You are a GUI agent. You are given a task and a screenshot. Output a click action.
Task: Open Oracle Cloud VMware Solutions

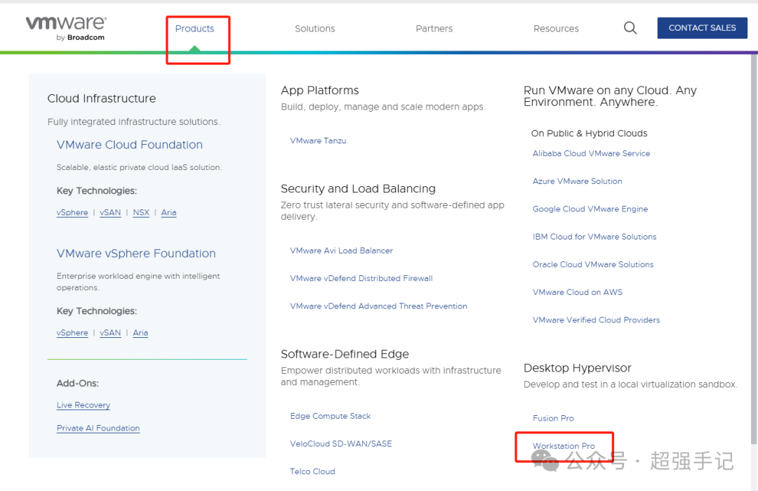593,265
